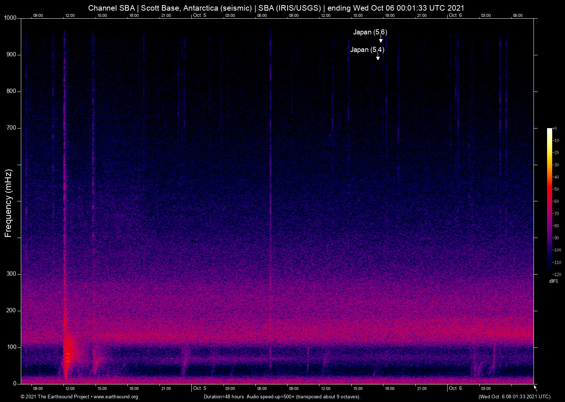Viewport: 565px width, 402px height.
Task: Click the 700 tick label on frequency axis
Action: point(11,128)
